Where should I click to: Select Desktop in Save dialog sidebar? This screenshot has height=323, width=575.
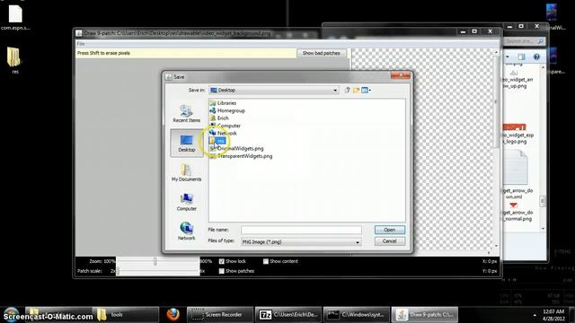(x=186, y=144)
